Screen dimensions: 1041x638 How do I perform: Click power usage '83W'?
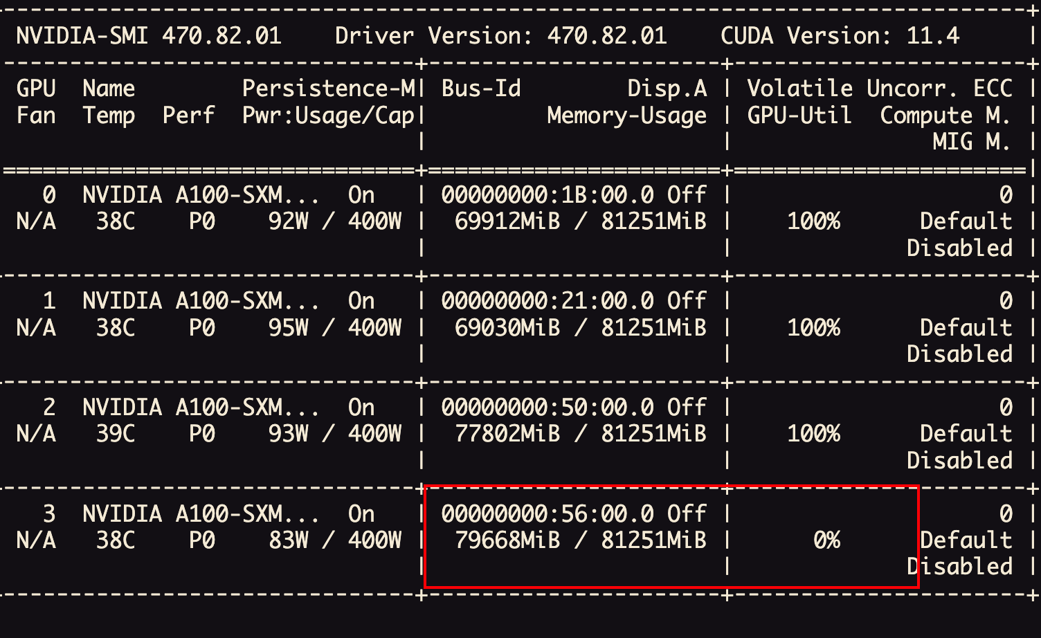coord(289,540)
